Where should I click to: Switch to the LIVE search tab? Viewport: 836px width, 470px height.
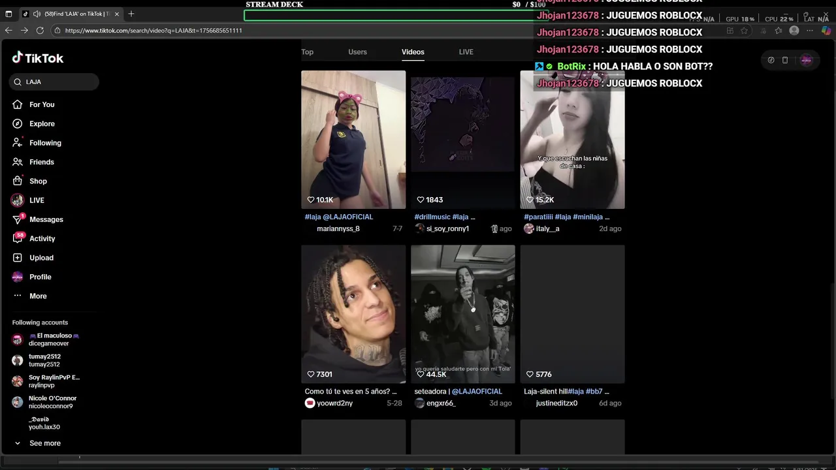pyautogui.click(x=466, y=52)
